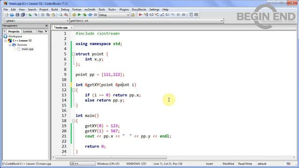Click the Next line debugger icon
Viewport: 299px width, 168px height.
pyautogui.click(x=151, y=15)
